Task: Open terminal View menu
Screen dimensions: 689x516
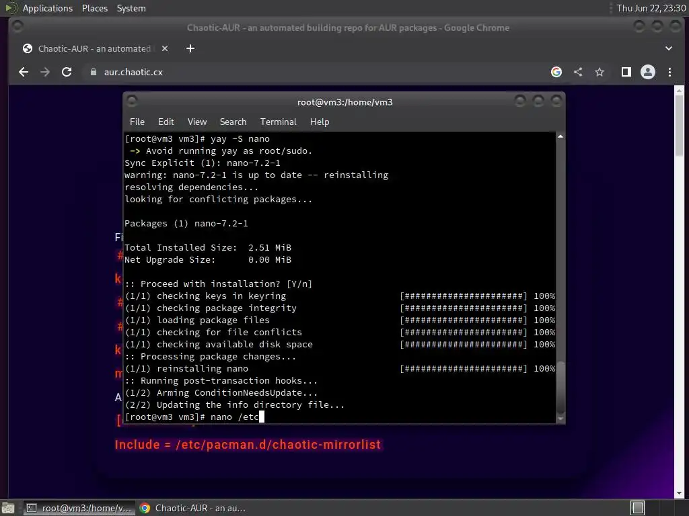Action: tap(197, 122)
